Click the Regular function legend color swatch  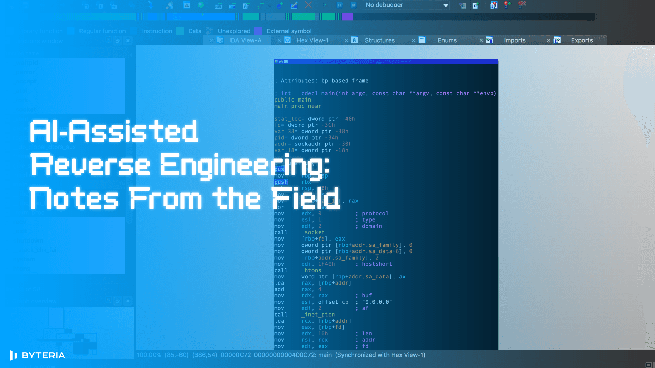coord(71,31)
